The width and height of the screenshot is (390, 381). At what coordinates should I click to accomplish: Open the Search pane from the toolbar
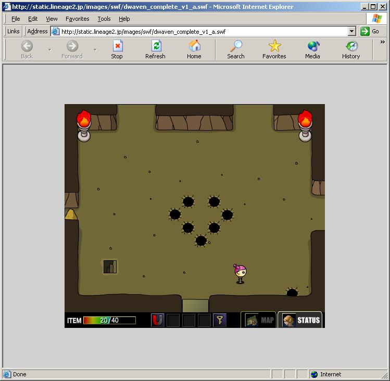click(x=236, y=50)
